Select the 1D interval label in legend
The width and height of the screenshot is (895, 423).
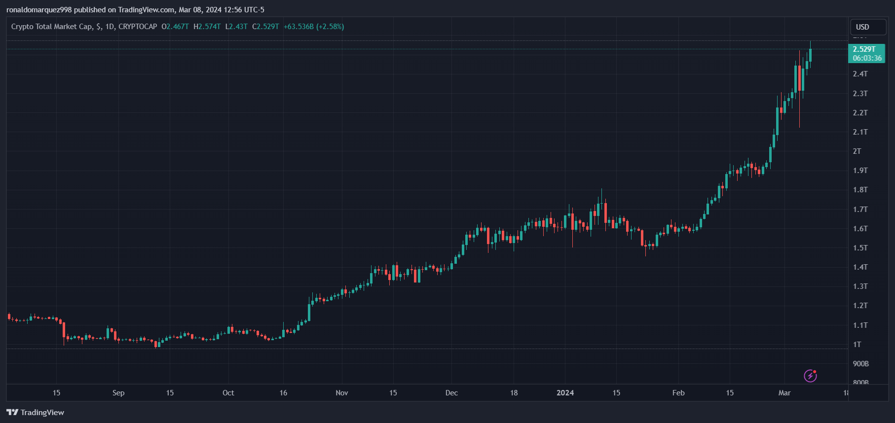pos(110,27)
